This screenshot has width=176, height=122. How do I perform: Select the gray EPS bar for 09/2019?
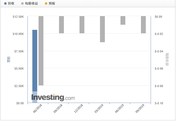(x=143, y=25)
